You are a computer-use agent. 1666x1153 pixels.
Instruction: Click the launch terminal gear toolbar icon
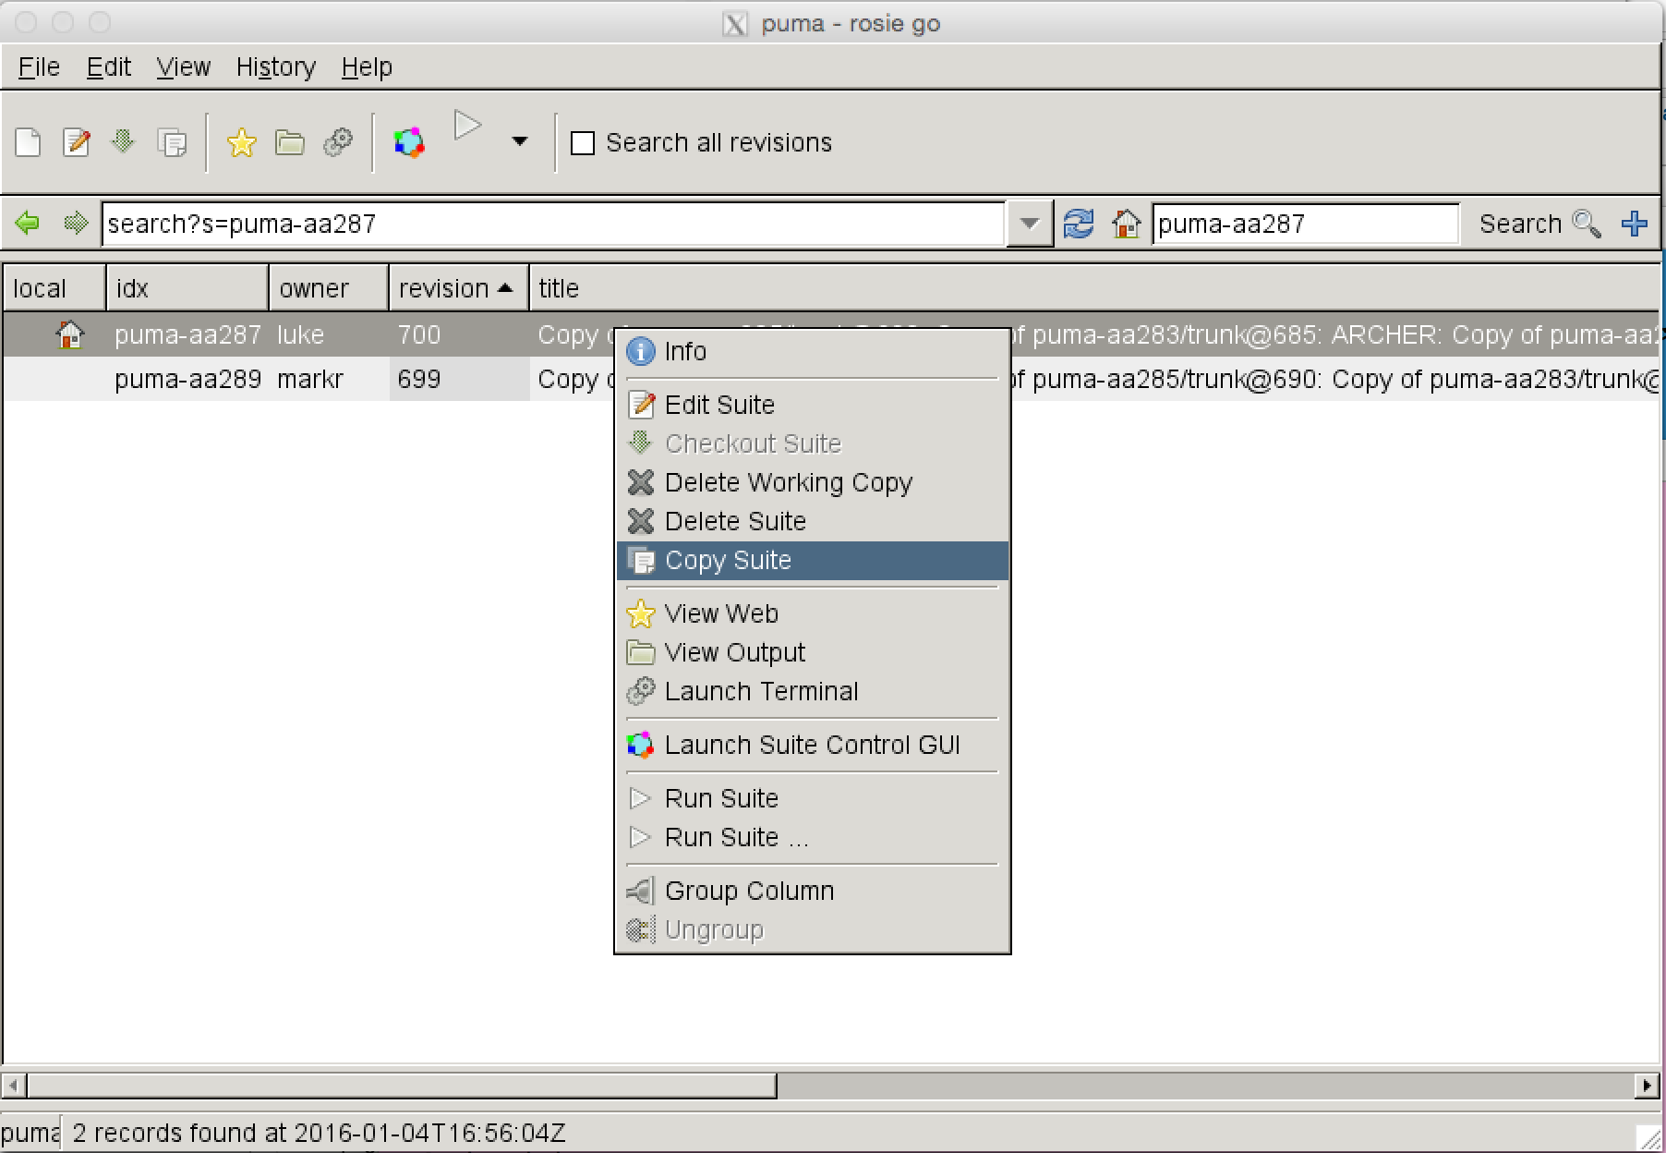(338, 142)
